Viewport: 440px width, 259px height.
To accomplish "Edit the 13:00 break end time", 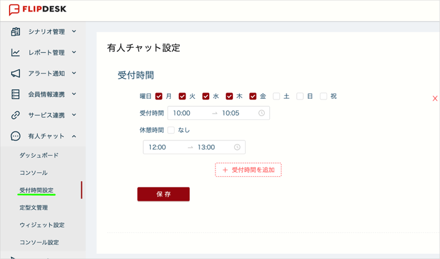I will pyautogui.click(x=206, y=147).
